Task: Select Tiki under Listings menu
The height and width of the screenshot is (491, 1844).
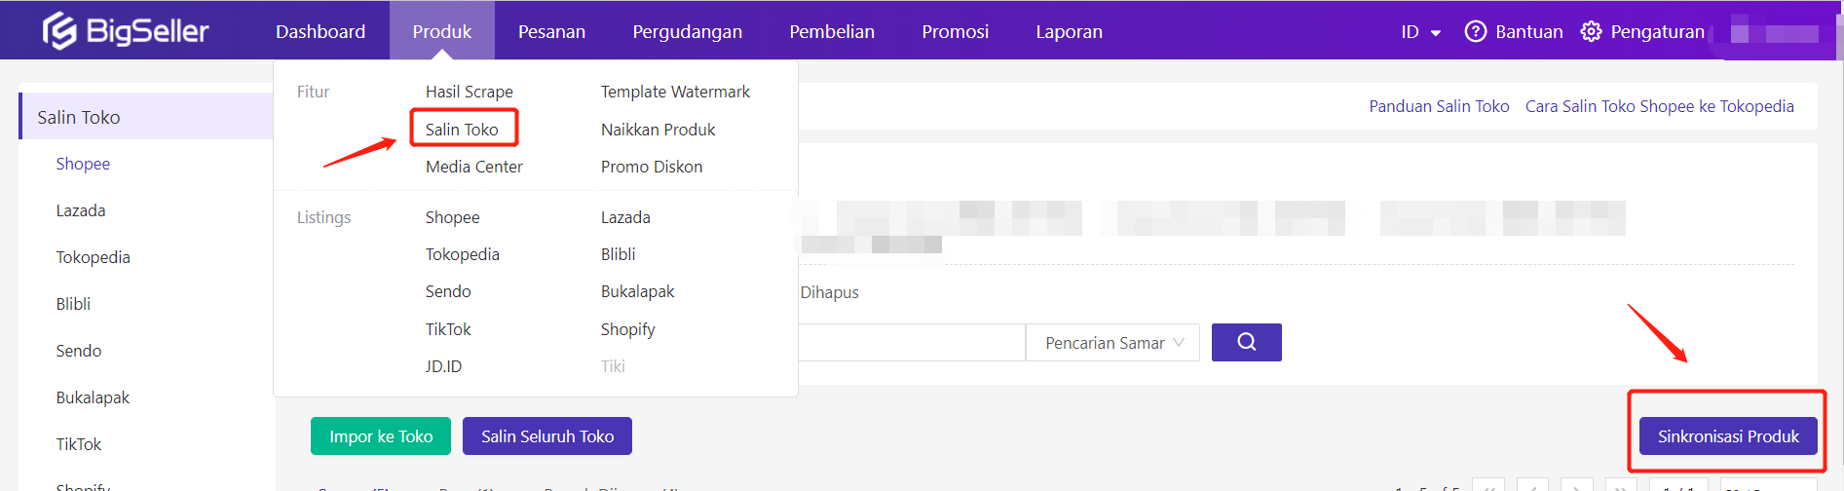Action: click(613, 366)
